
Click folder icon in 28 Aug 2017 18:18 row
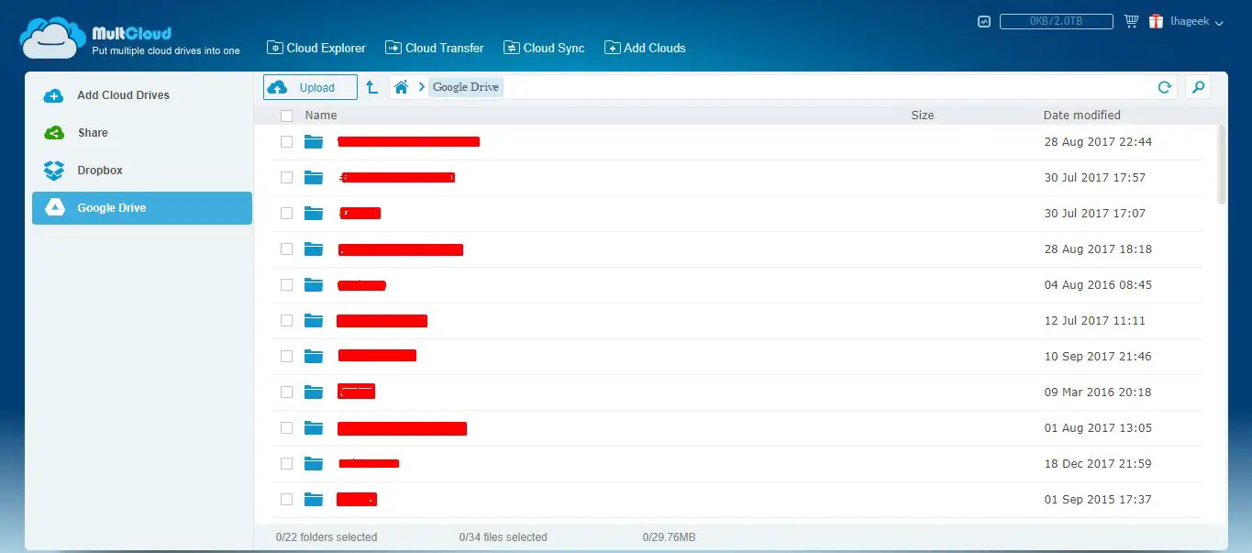pos(314,249)
